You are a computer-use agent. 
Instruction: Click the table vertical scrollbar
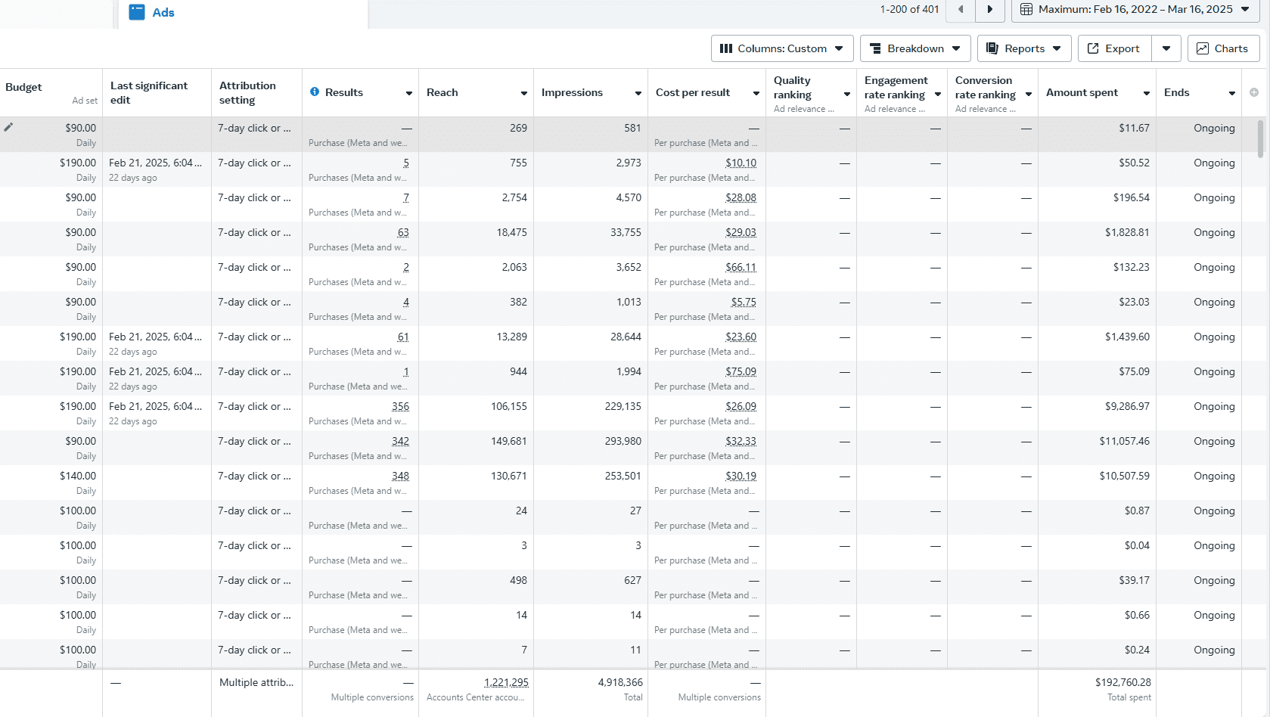coord(1260,139)
